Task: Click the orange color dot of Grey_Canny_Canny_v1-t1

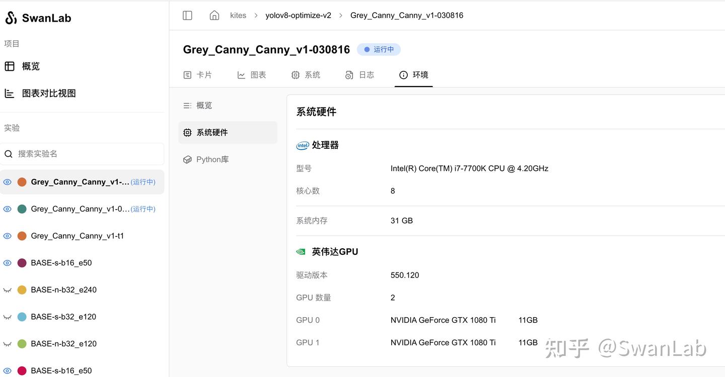Action: point(22,236)
